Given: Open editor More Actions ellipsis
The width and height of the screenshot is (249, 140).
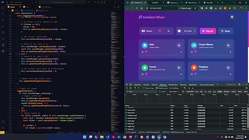Looking at the screenshot, I should (122, 7).
